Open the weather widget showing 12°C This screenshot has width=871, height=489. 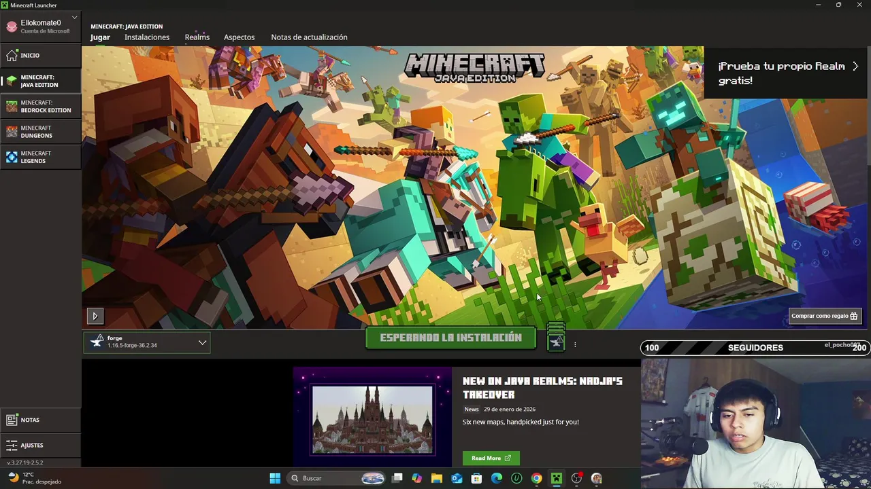(x=34, y=478)
